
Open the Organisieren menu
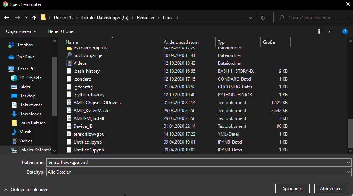tap(21, 31)
